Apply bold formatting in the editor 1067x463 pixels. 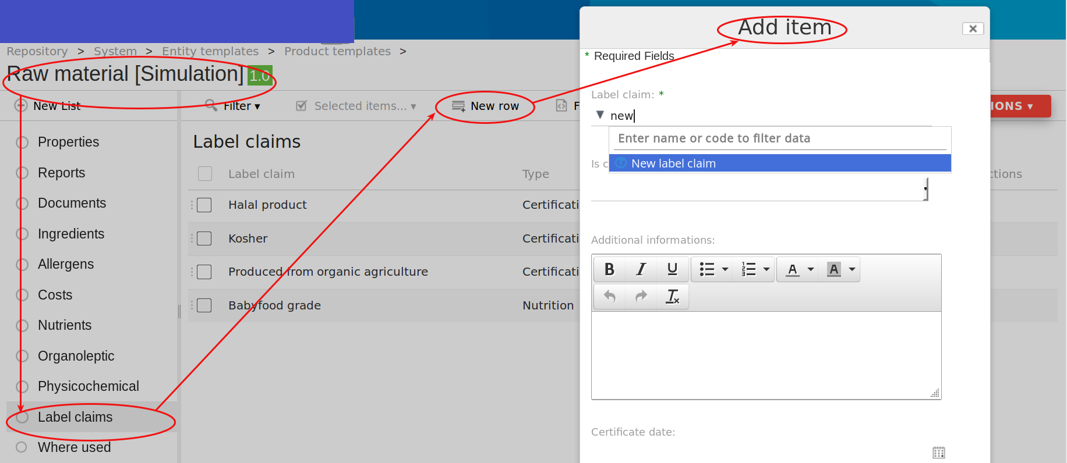[x=609, y=269]
